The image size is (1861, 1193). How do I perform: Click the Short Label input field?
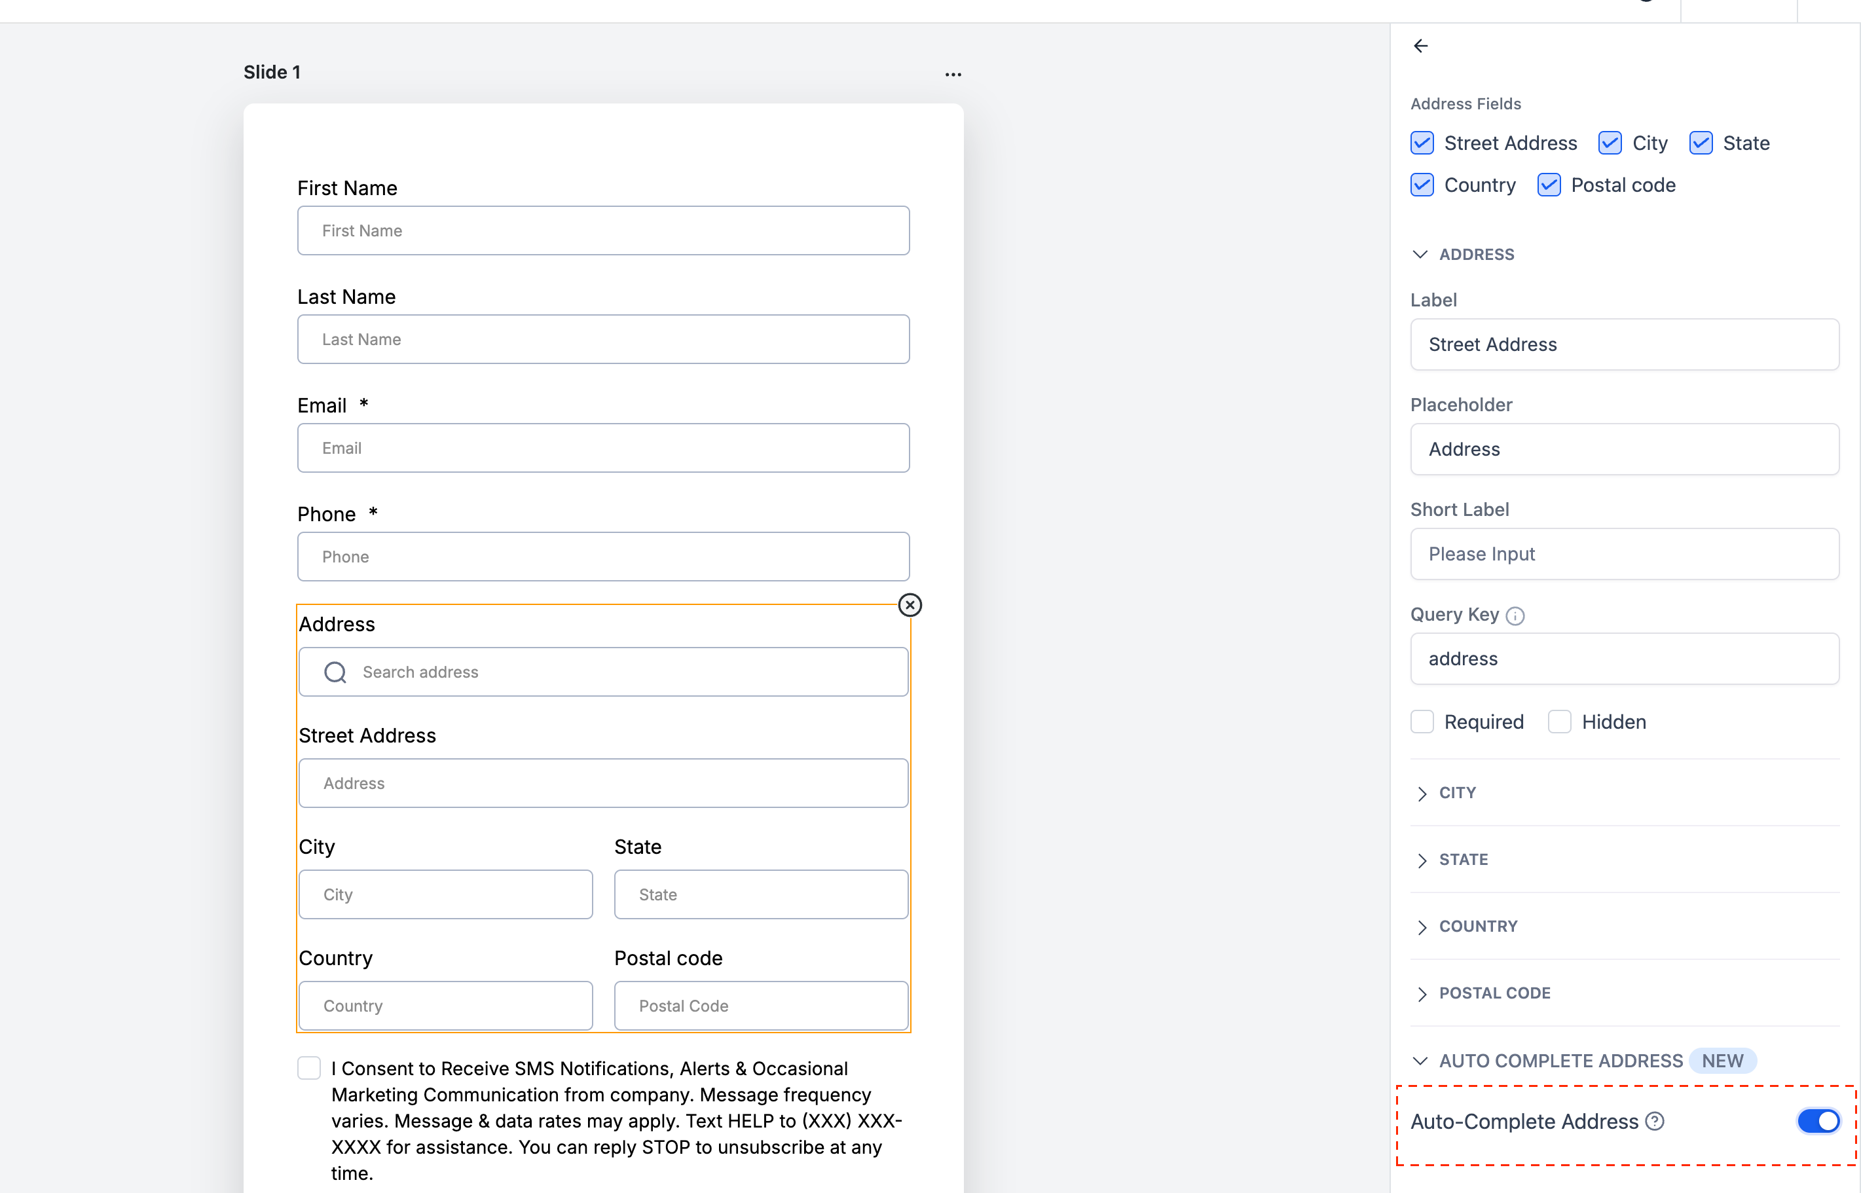point(1624,554)
